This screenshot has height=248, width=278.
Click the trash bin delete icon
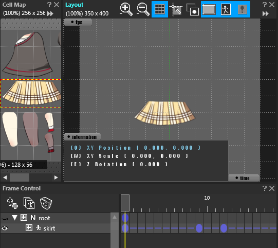[46, 203]
